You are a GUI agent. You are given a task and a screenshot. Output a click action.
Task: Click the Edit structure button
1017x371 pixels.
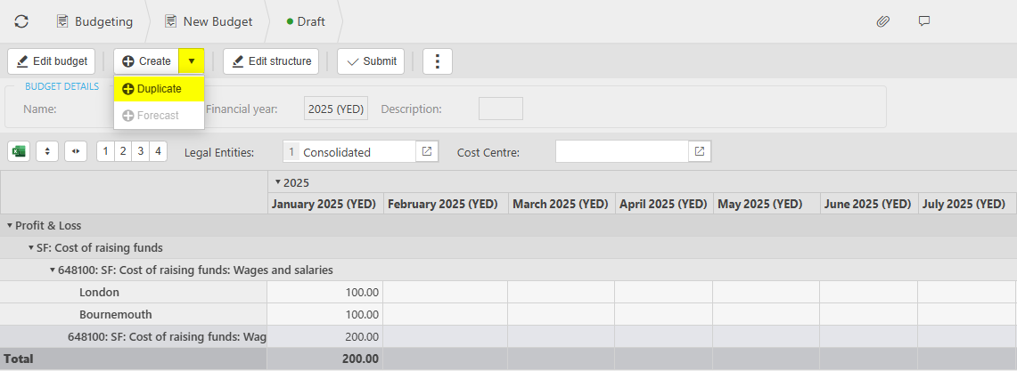pyautogui.click(x=271, y=61)
